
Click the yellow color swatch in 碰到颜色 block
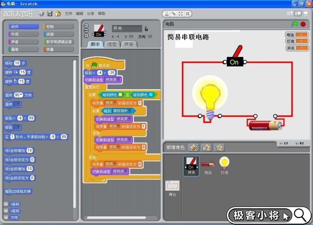[120, 95]
